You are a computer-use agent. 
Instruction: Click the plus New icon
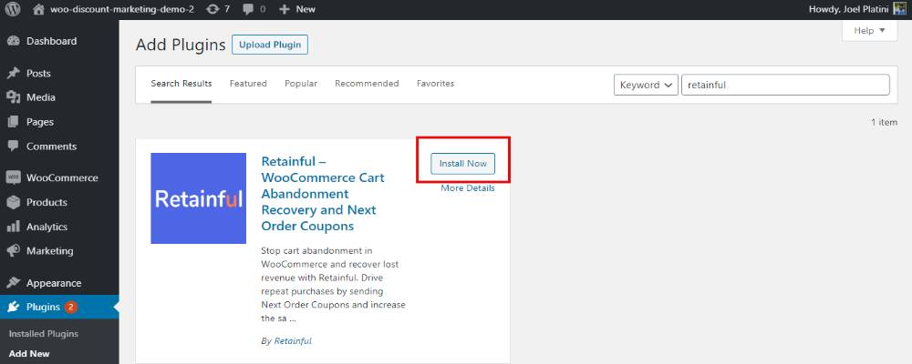click(x=285, y=9)
